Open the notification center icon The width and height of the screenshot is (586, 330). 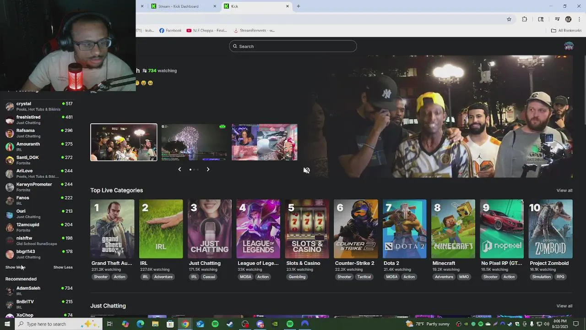(x=576, y=324)
